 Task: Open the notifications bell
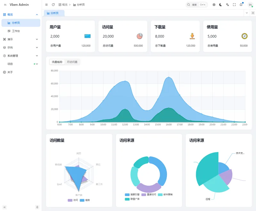[x=241, y=5]
